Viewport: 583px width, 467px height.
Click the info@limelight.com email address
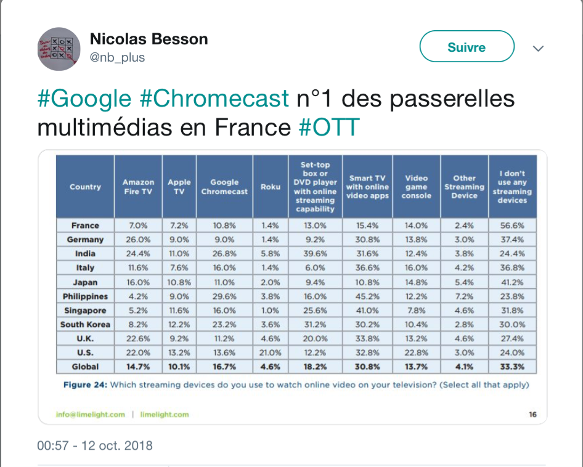click(x=91, y=415)
